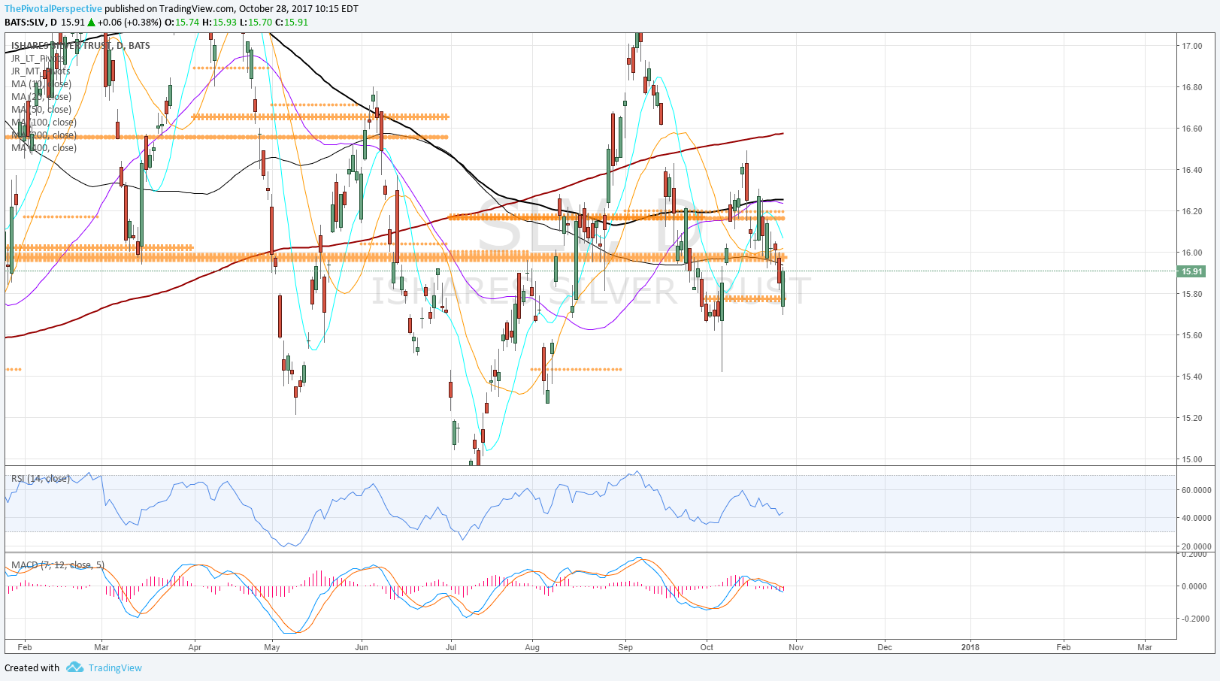Click the May time axis label
Screen dimensions: 1220x681
coord(272,647)
